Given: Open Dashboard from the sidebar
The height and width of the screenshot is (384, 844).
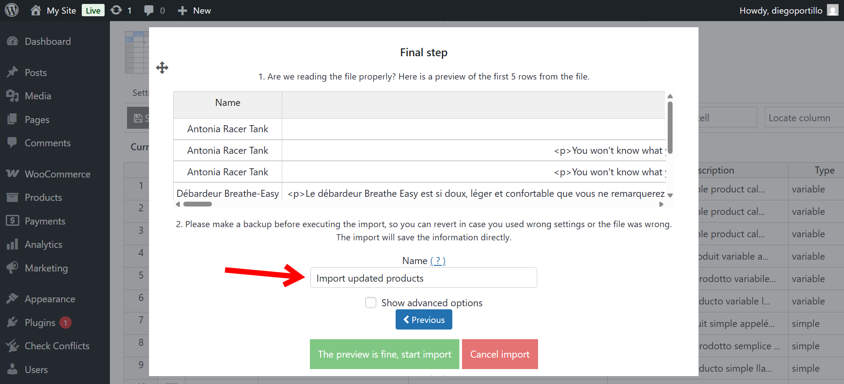Looking at the screenshot, I should 47,41.
